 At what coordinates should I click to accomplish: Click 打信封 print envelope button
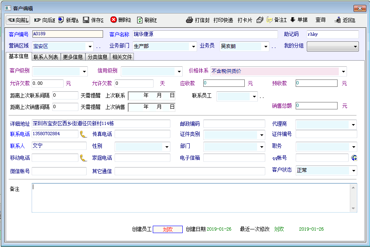[x=198, y=20]
